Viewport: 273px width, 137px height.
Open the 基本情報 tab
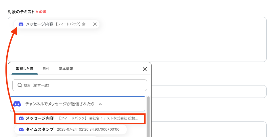coord(66,69)
